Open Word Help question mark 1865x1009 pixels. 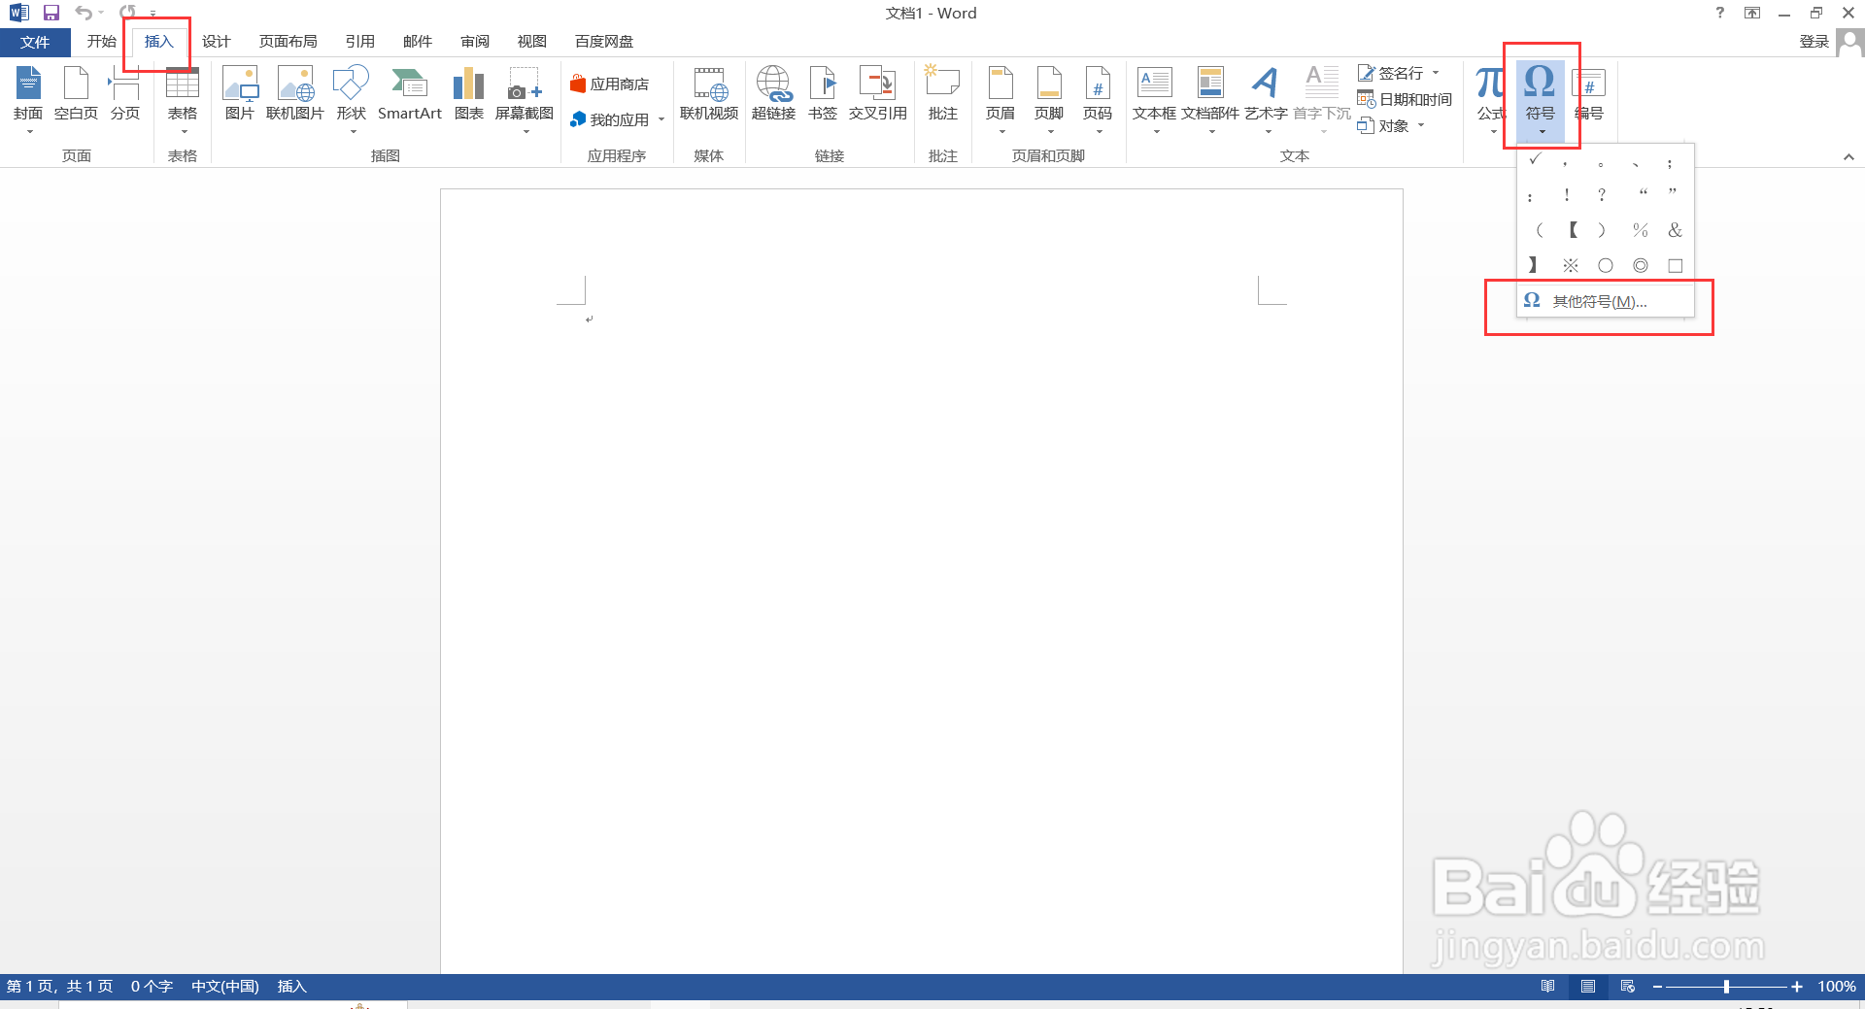1719,13
